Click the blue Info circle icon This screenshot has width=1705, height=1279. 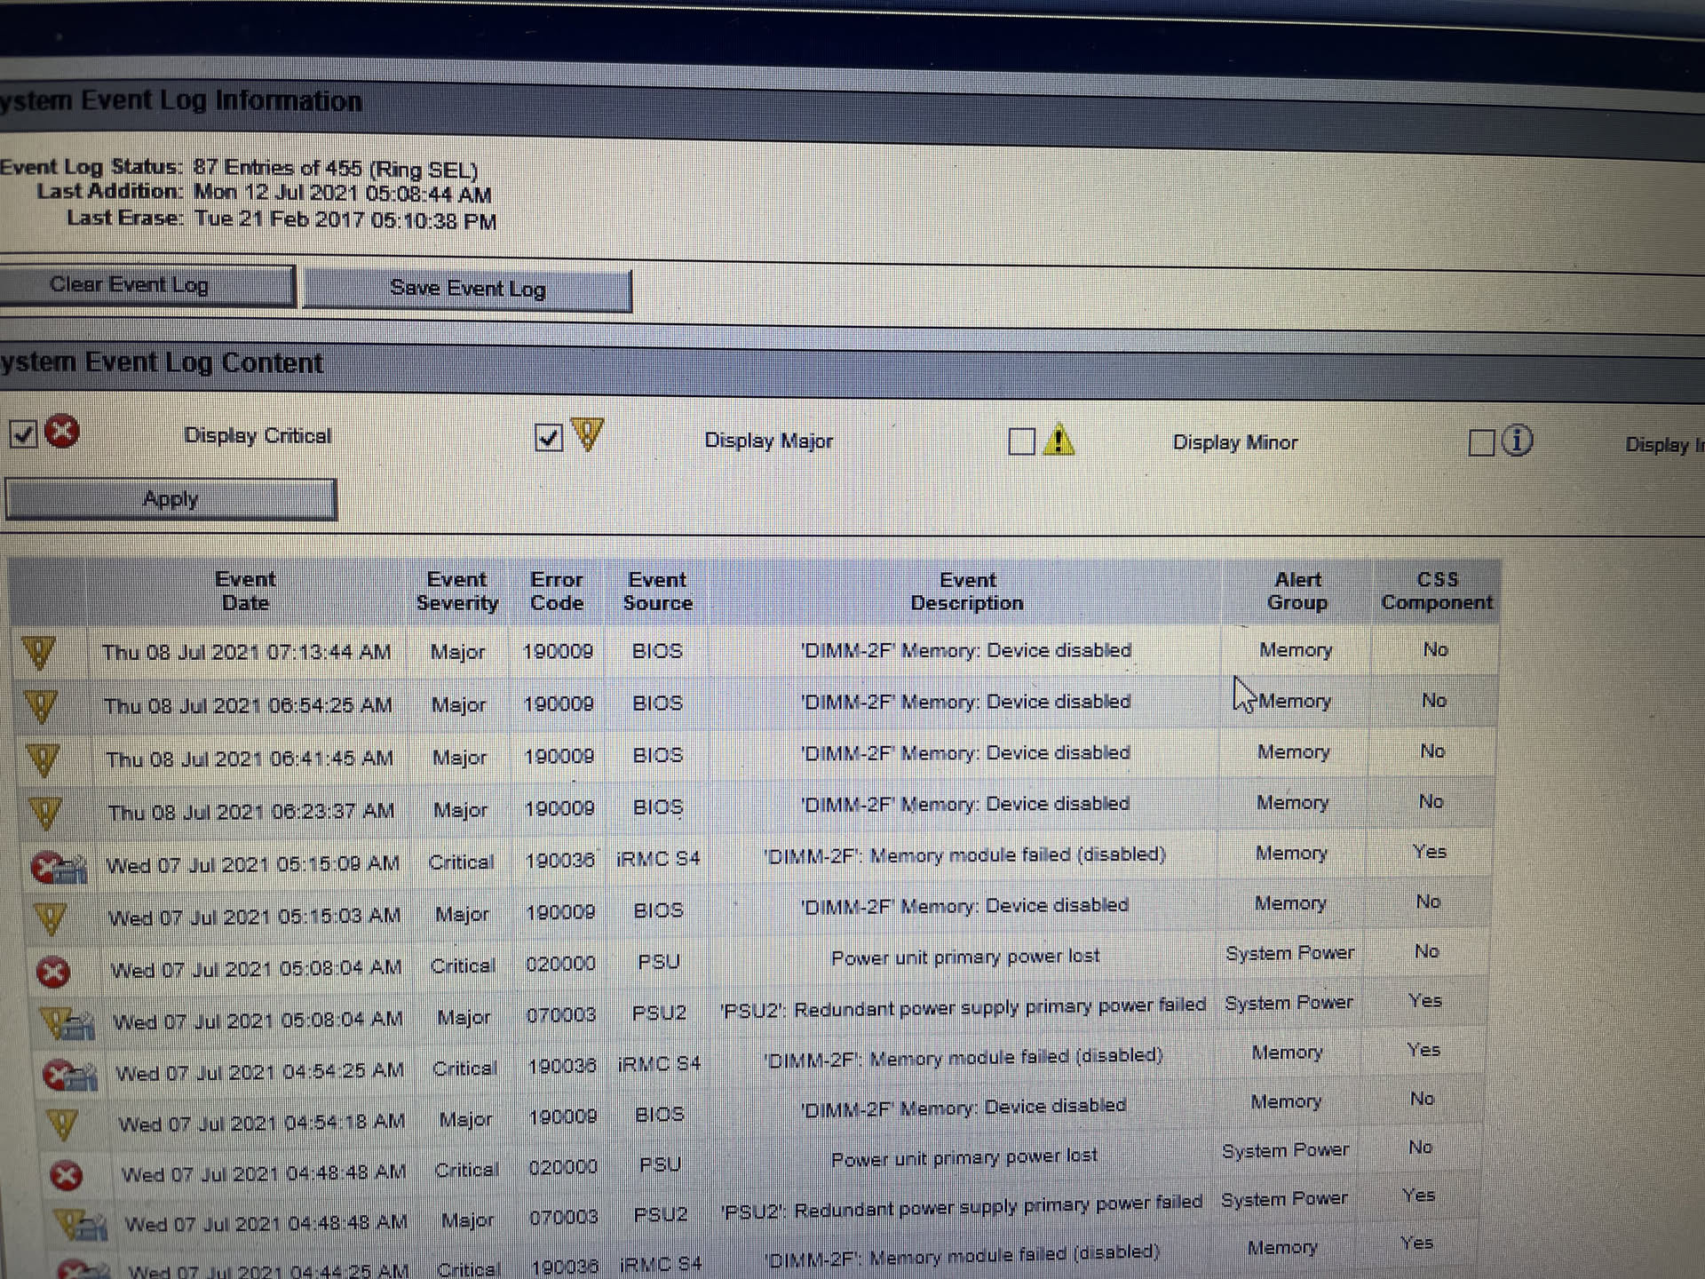(x=1517, y=441)
